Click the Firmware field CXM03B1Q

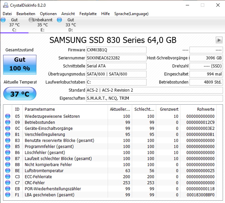(116, 50)
